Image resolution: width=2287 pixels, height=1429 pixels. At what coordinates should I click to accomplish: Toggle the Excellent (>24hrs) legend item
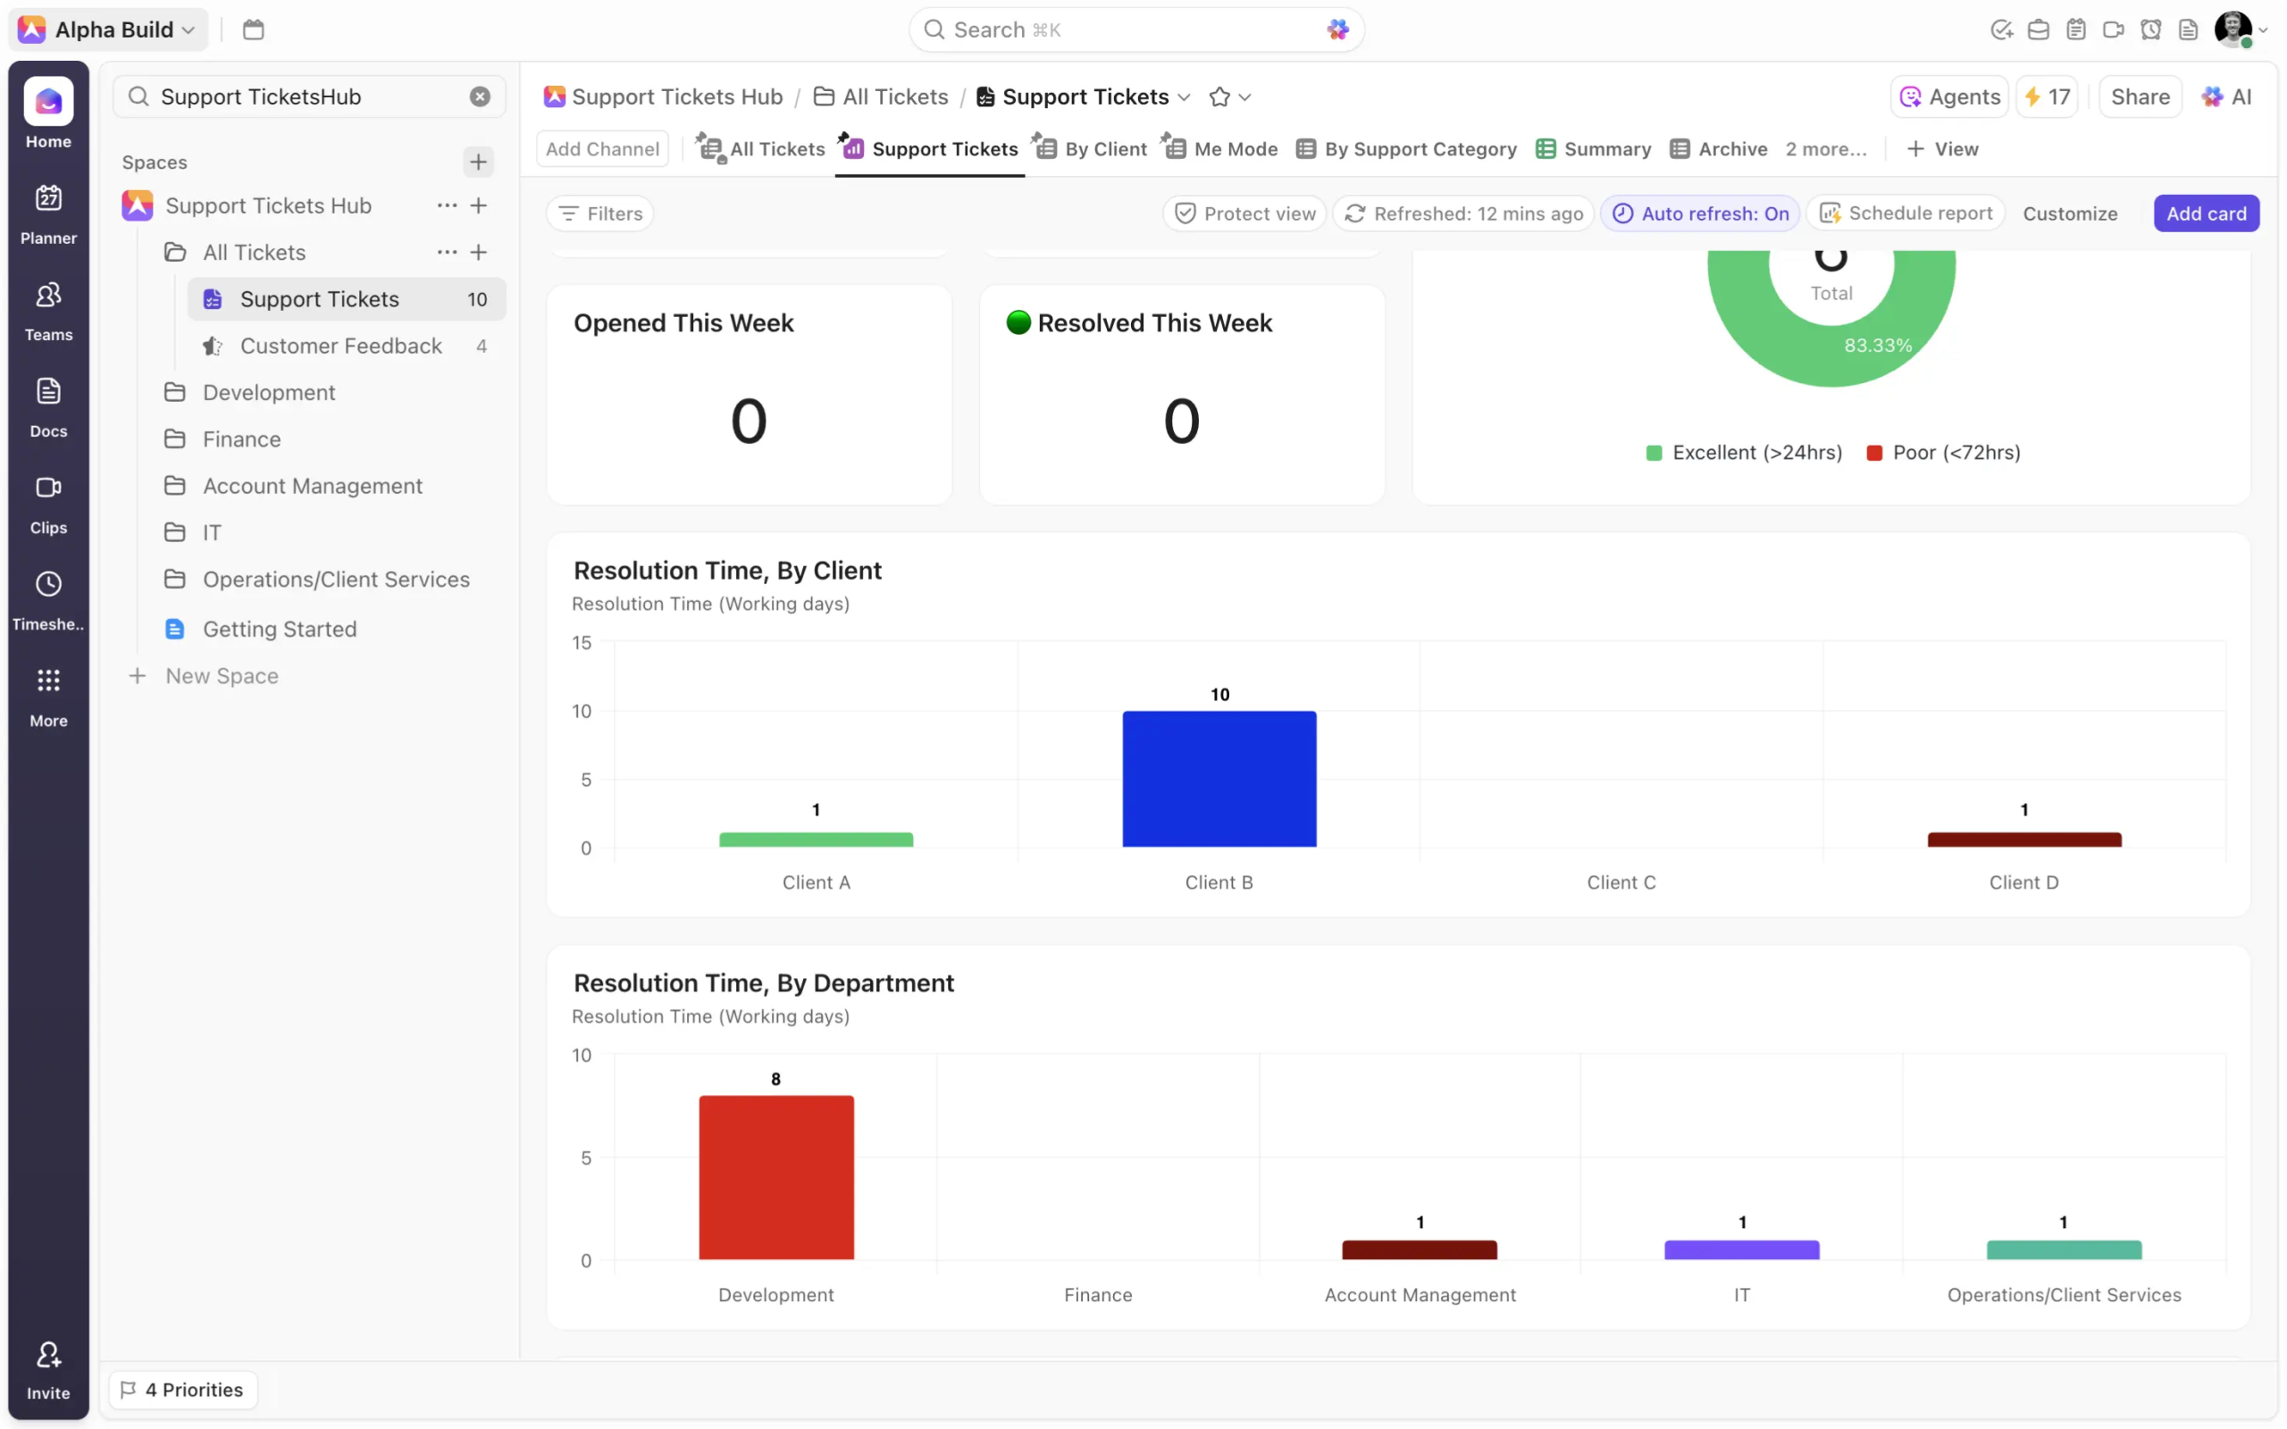[x=1745, y=453]
